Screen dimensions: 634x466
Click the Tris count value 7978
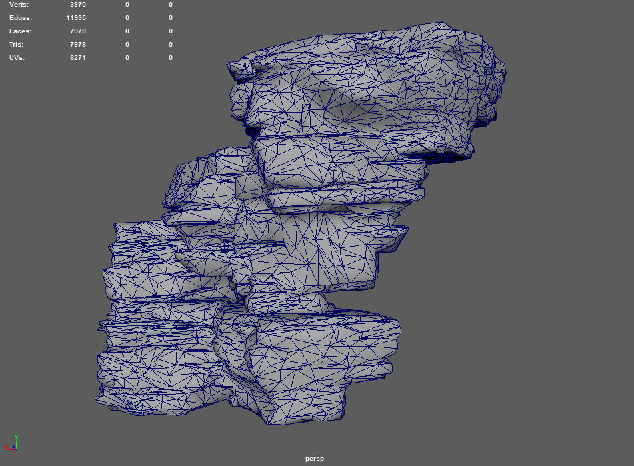[77, 45]
